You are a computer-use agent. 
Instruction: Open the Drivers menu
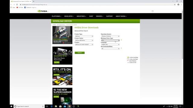pos(100,16)
